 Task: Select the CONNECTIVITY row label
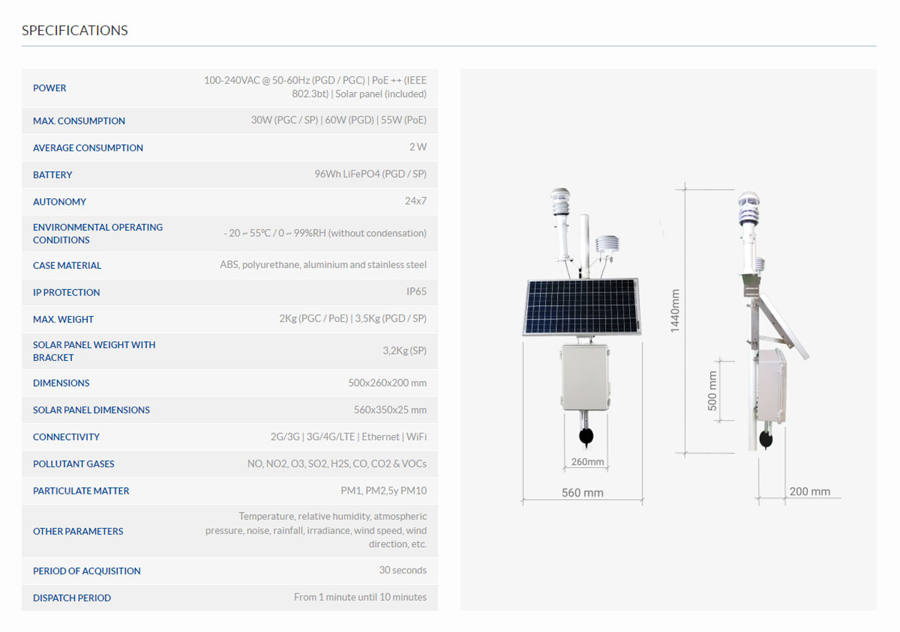[x=66, y=437]
